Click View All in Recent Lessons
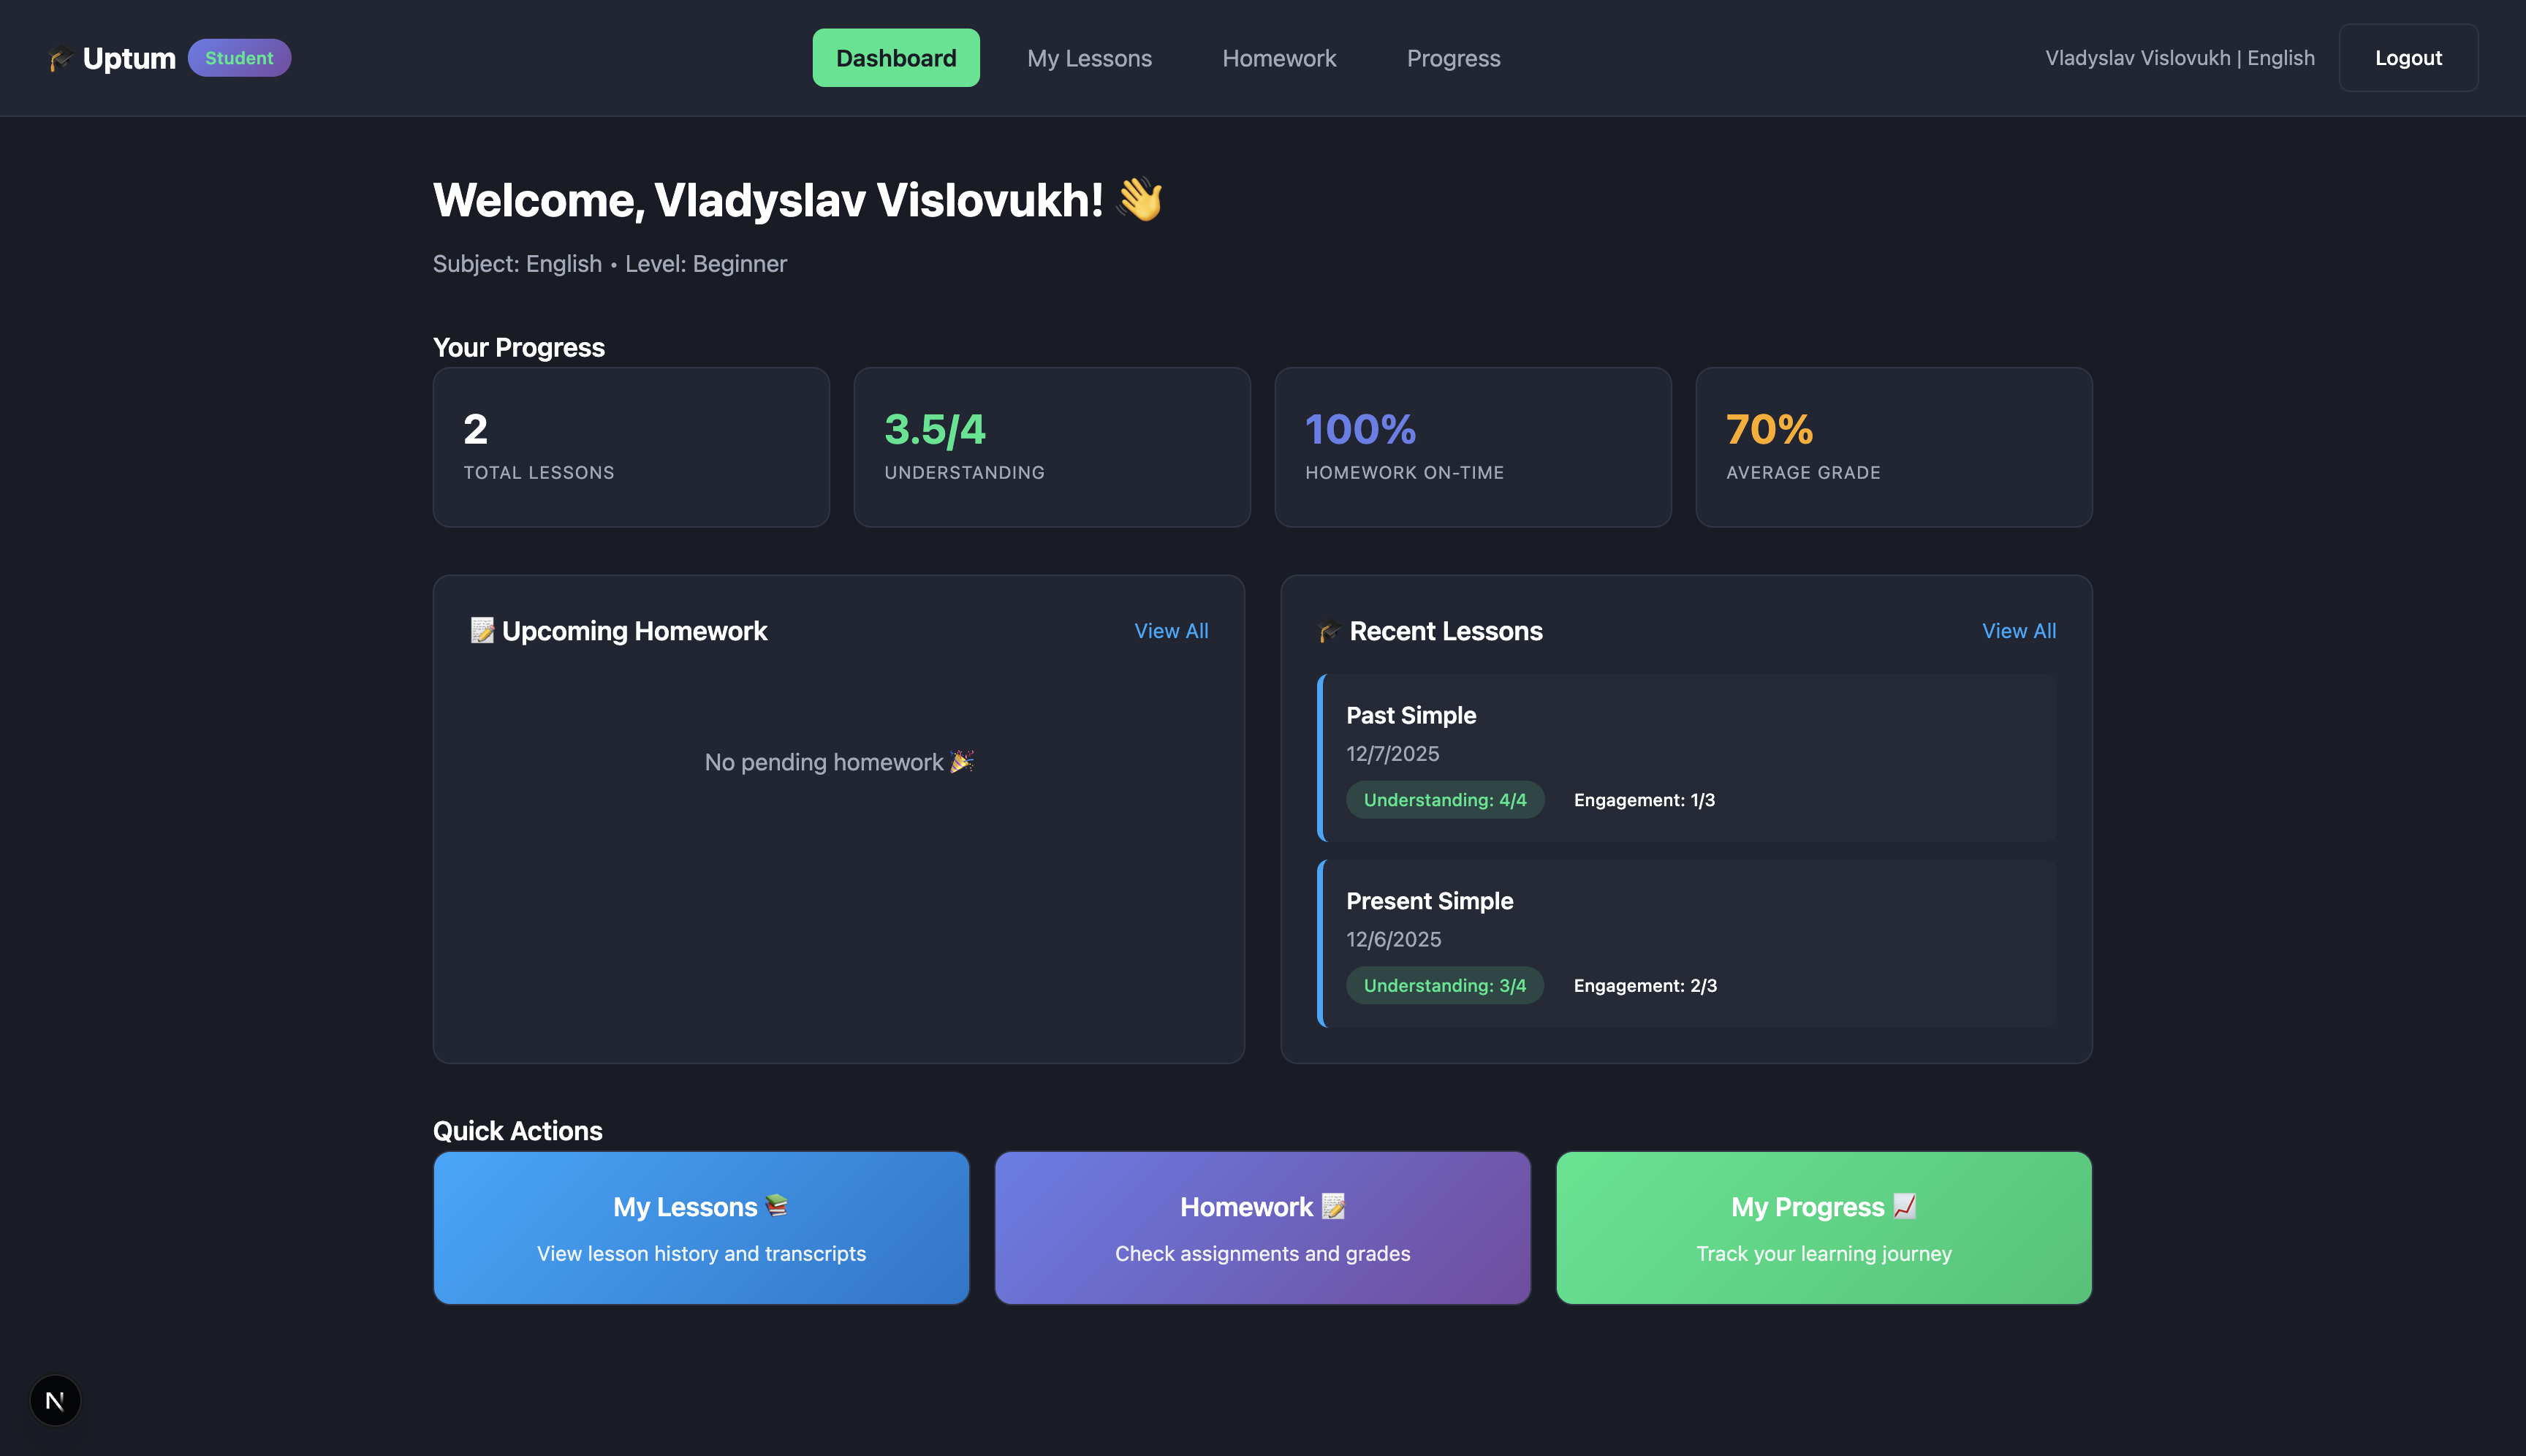Image resolution: width=2526 pixels, height=1456 pixels. pyautogui.click(x=2019, y=631)
